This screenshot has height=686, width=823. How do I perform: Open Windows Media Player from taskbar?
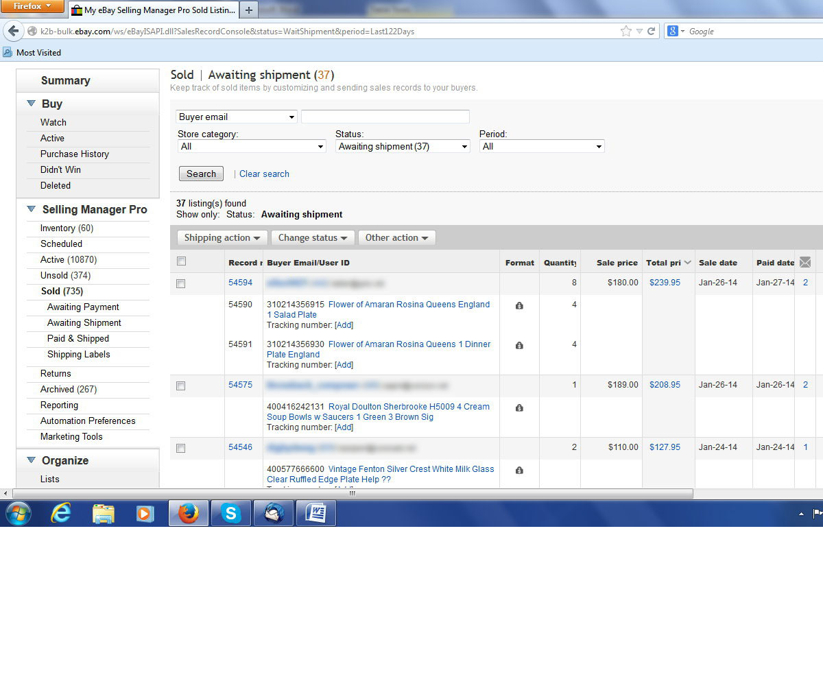tap(145, 513)
